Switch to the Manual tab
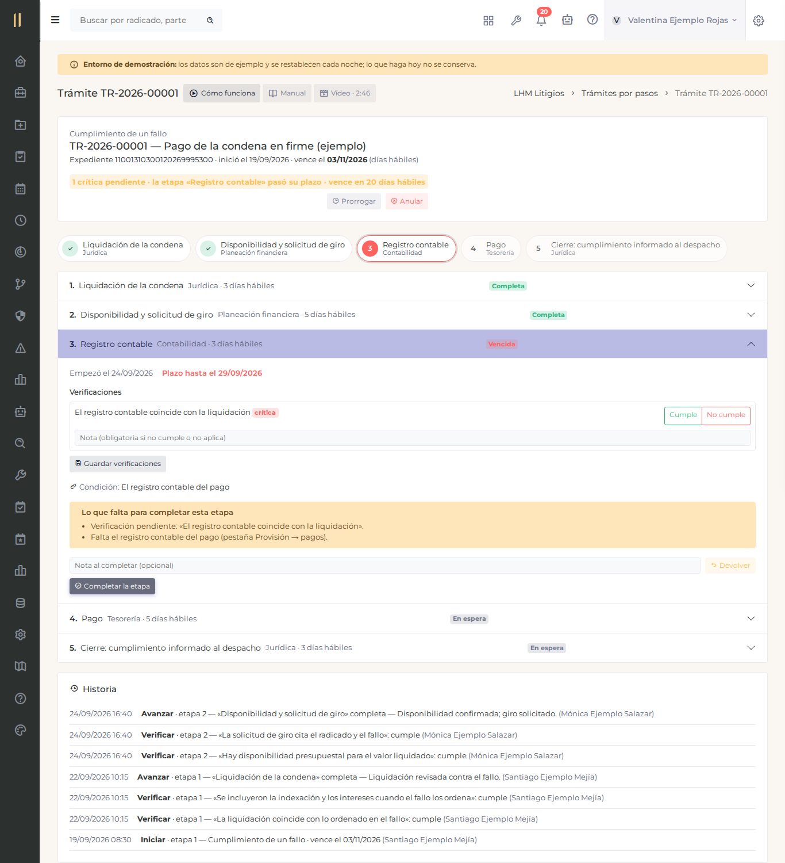This screenshot has height=863, width=785. point(287,93)
